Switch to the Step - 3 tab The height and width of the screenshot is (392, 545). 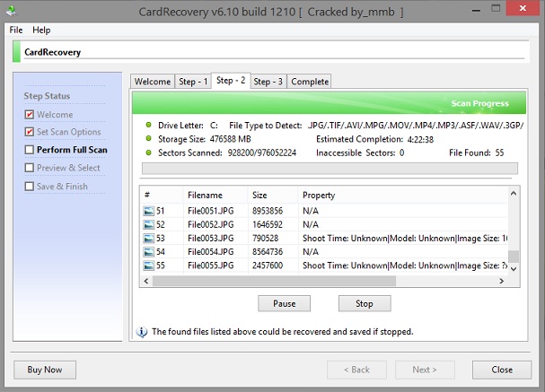point(268,82)
